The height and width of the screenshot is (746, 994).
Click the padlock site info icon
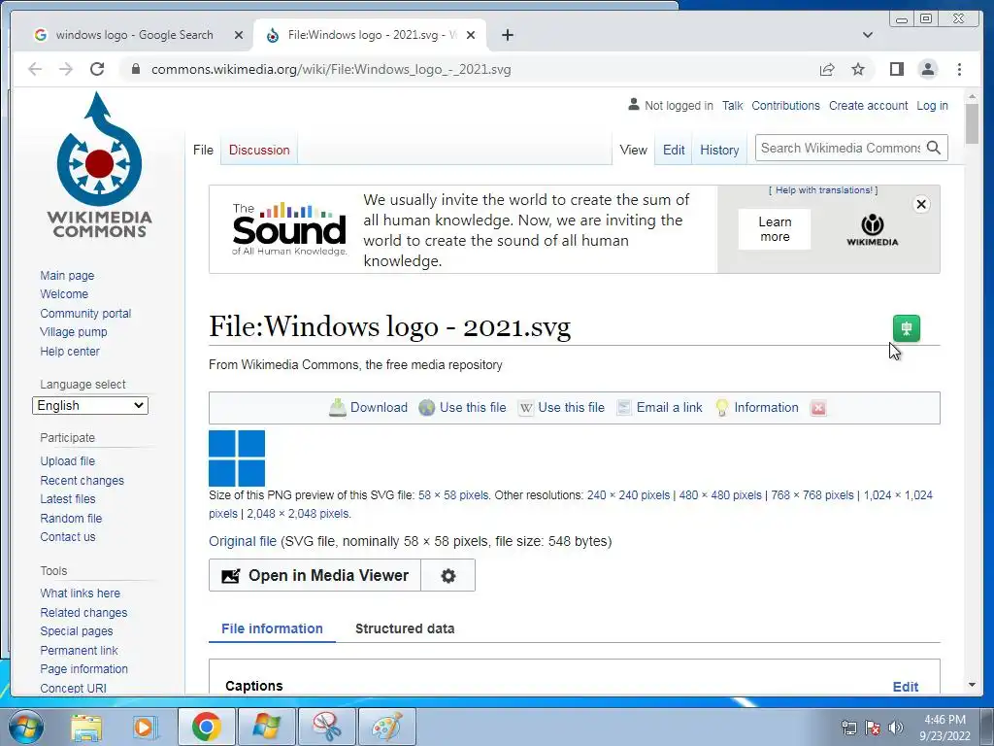click(135, 69)
